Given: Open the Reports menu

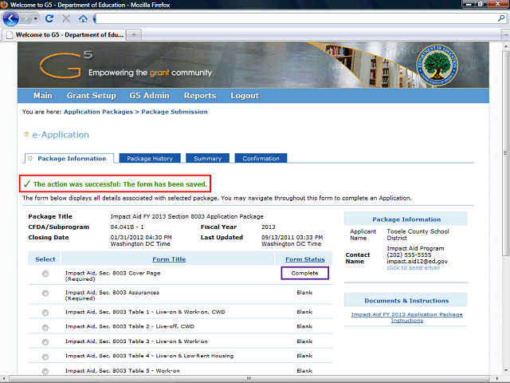Looking at the screenshot, I should click(200, 96).
